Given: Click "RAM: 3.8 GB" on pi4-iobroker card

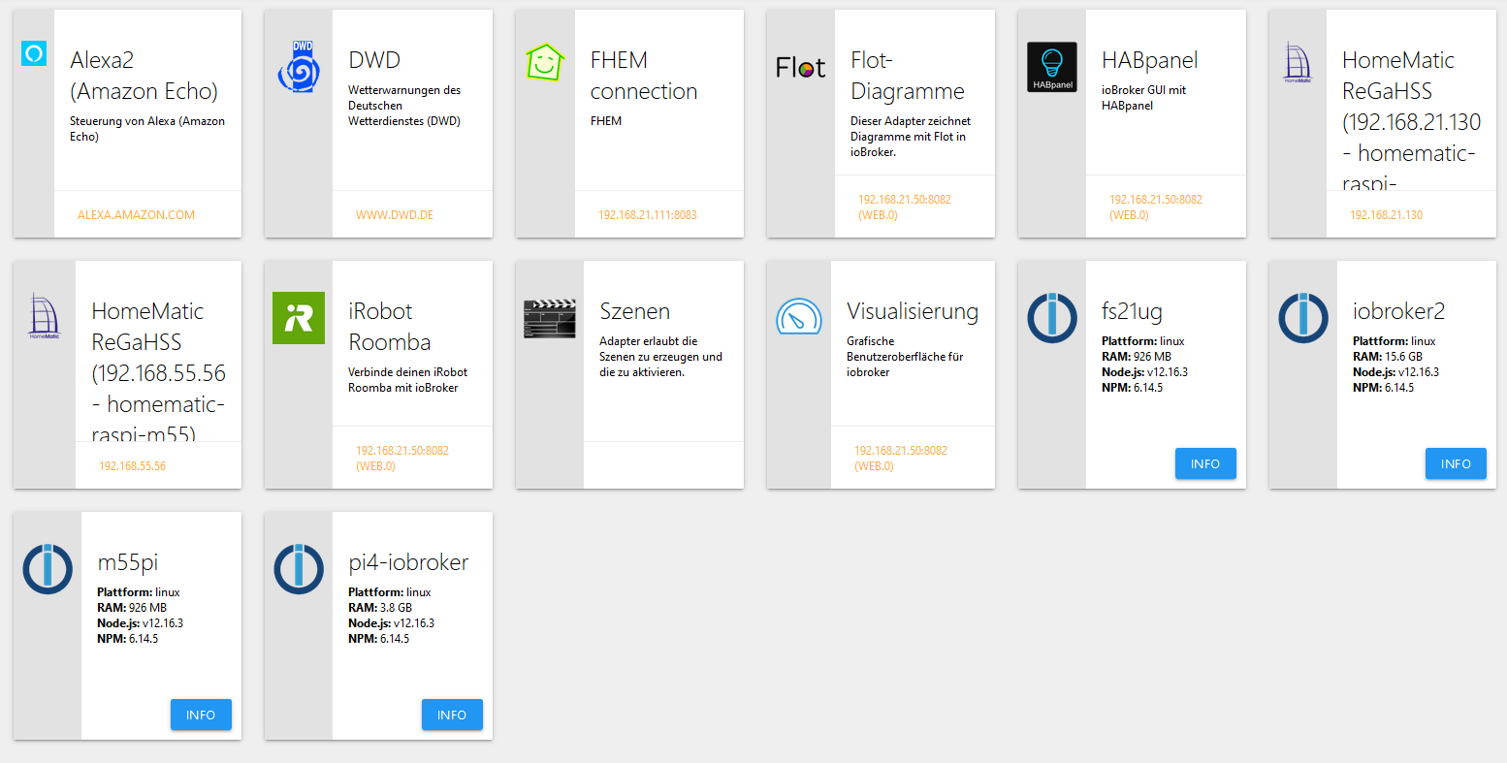Looking at the screenshot, I should 380,608.
